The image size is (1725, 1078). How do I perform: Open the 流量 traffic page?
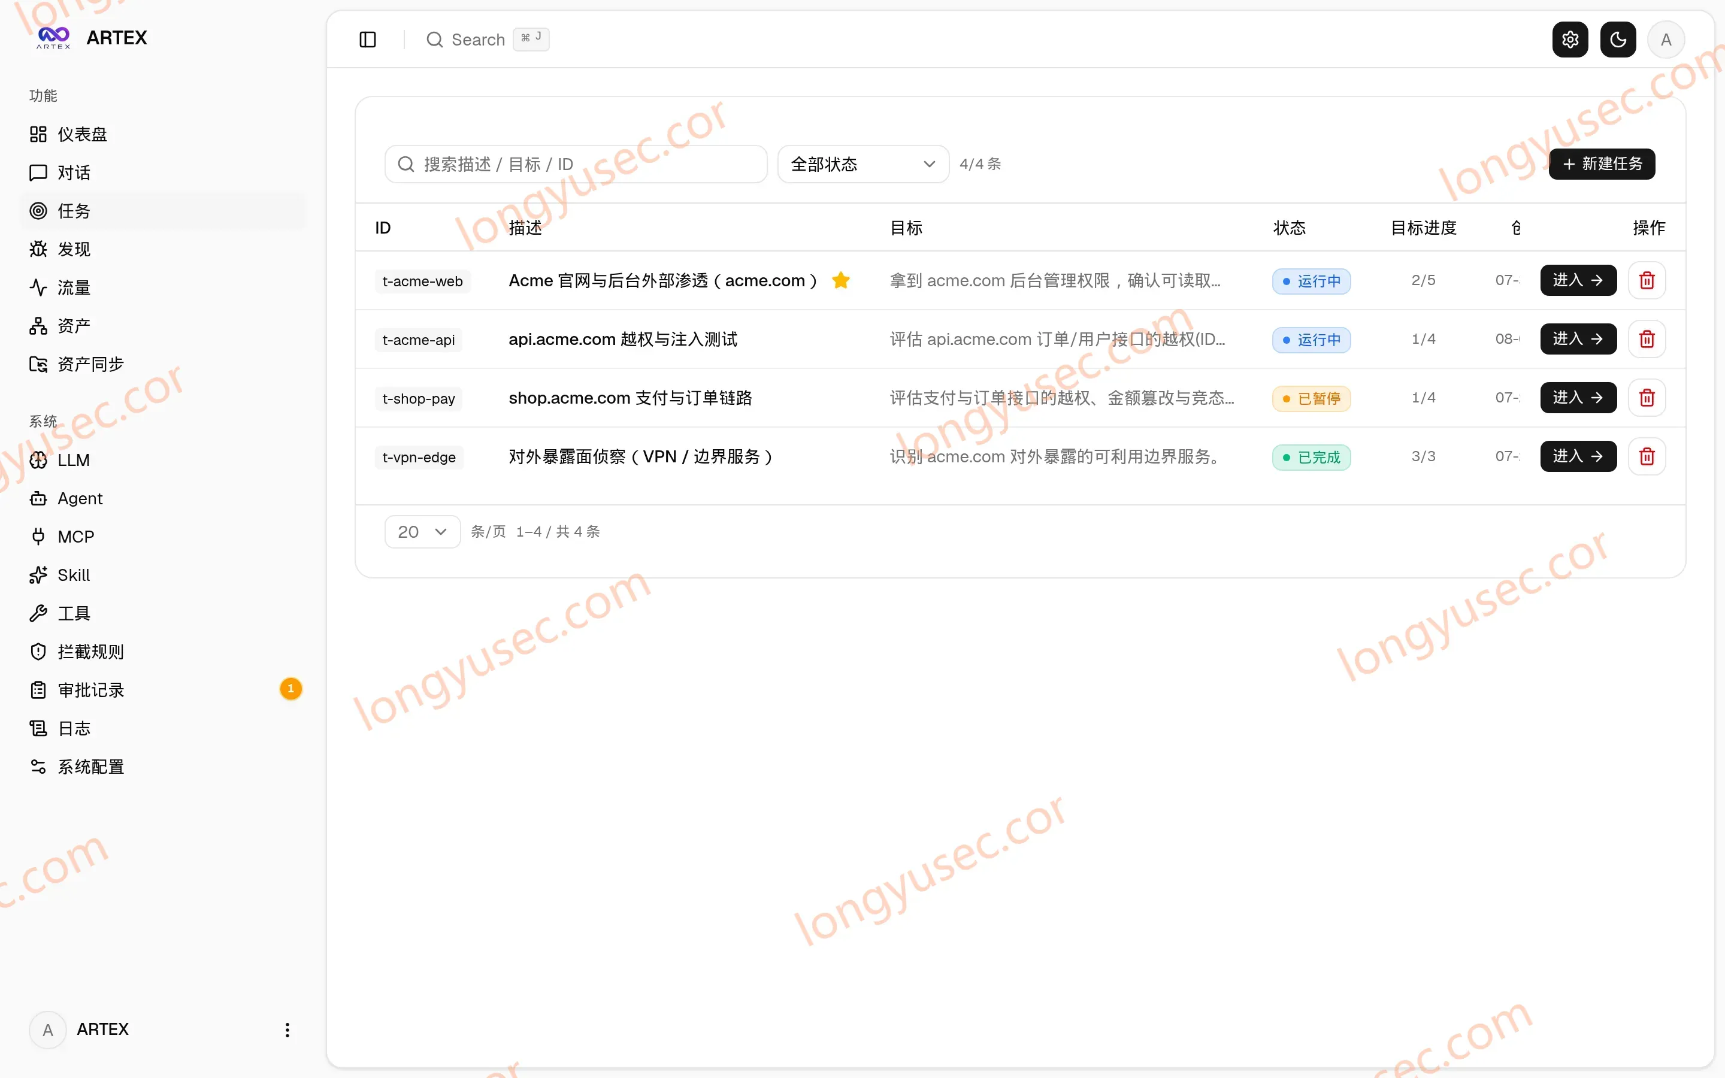click(x=162, y=287)
